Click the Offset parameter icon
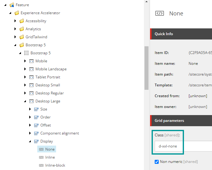Screen dimensions: 212x170 (x=36, y=125)
